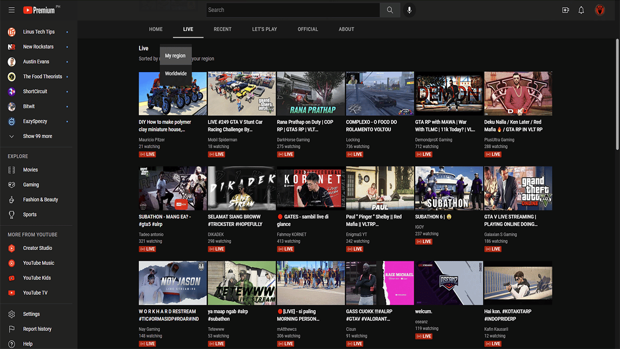Click the ShortCircuit channel avatar

tap(12, 92)
